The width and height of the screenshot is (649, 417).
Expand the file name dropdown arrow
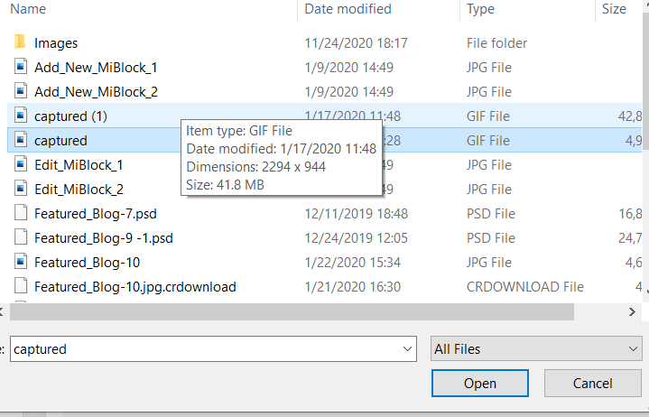click(x=407, y=349)
